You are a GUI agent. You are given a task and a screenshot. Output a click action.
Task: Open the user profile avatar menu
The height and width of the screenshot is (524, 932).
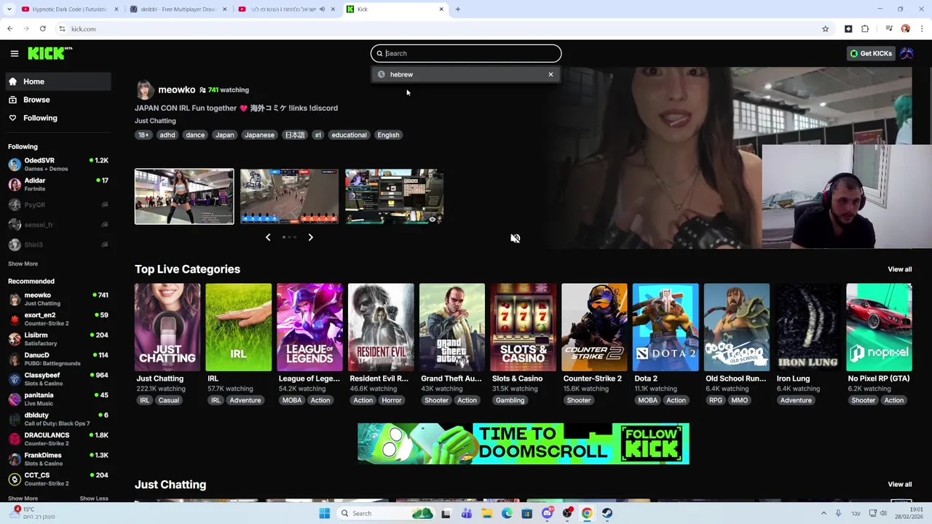coord(907,53)
